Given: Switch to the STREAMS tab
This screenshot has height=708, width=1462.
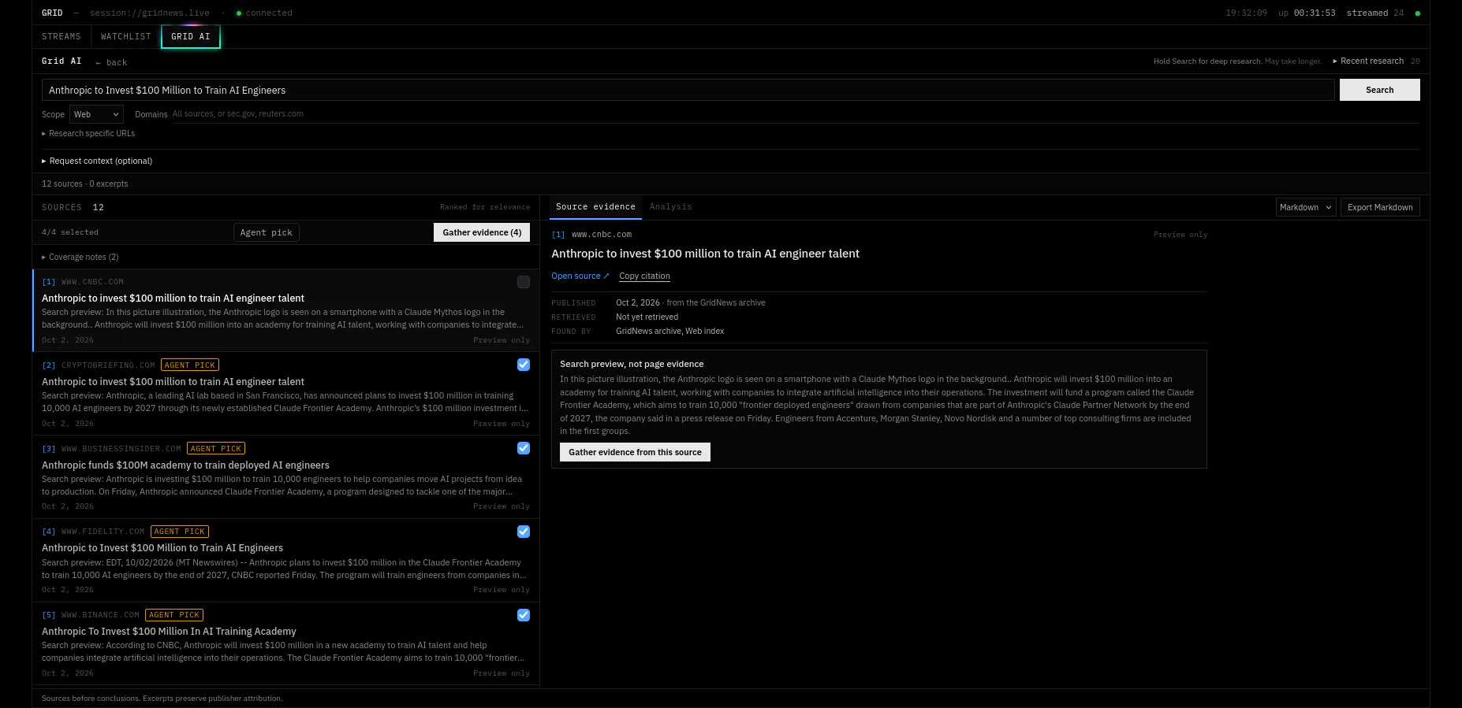Looking at the screenshot, I should tap(62, 37).
